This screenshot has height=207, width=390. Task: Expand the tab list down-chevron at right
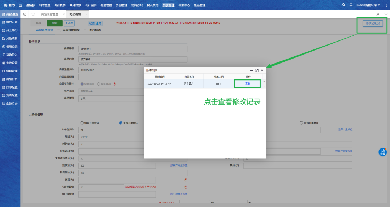click(385, 14)
